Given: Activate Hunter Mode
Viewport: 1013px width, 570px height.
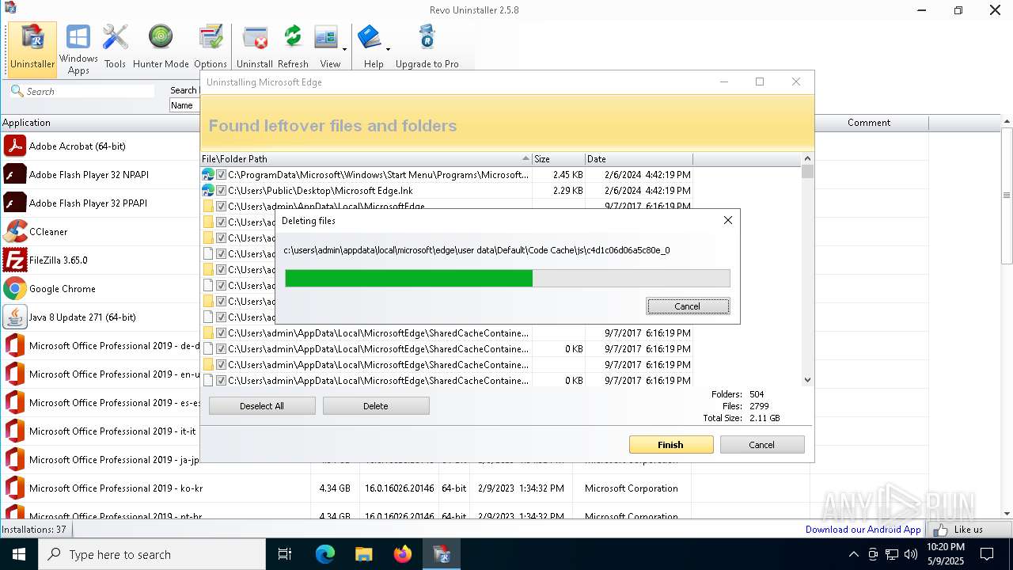Looking at the screenshot, I should point(161,47).
